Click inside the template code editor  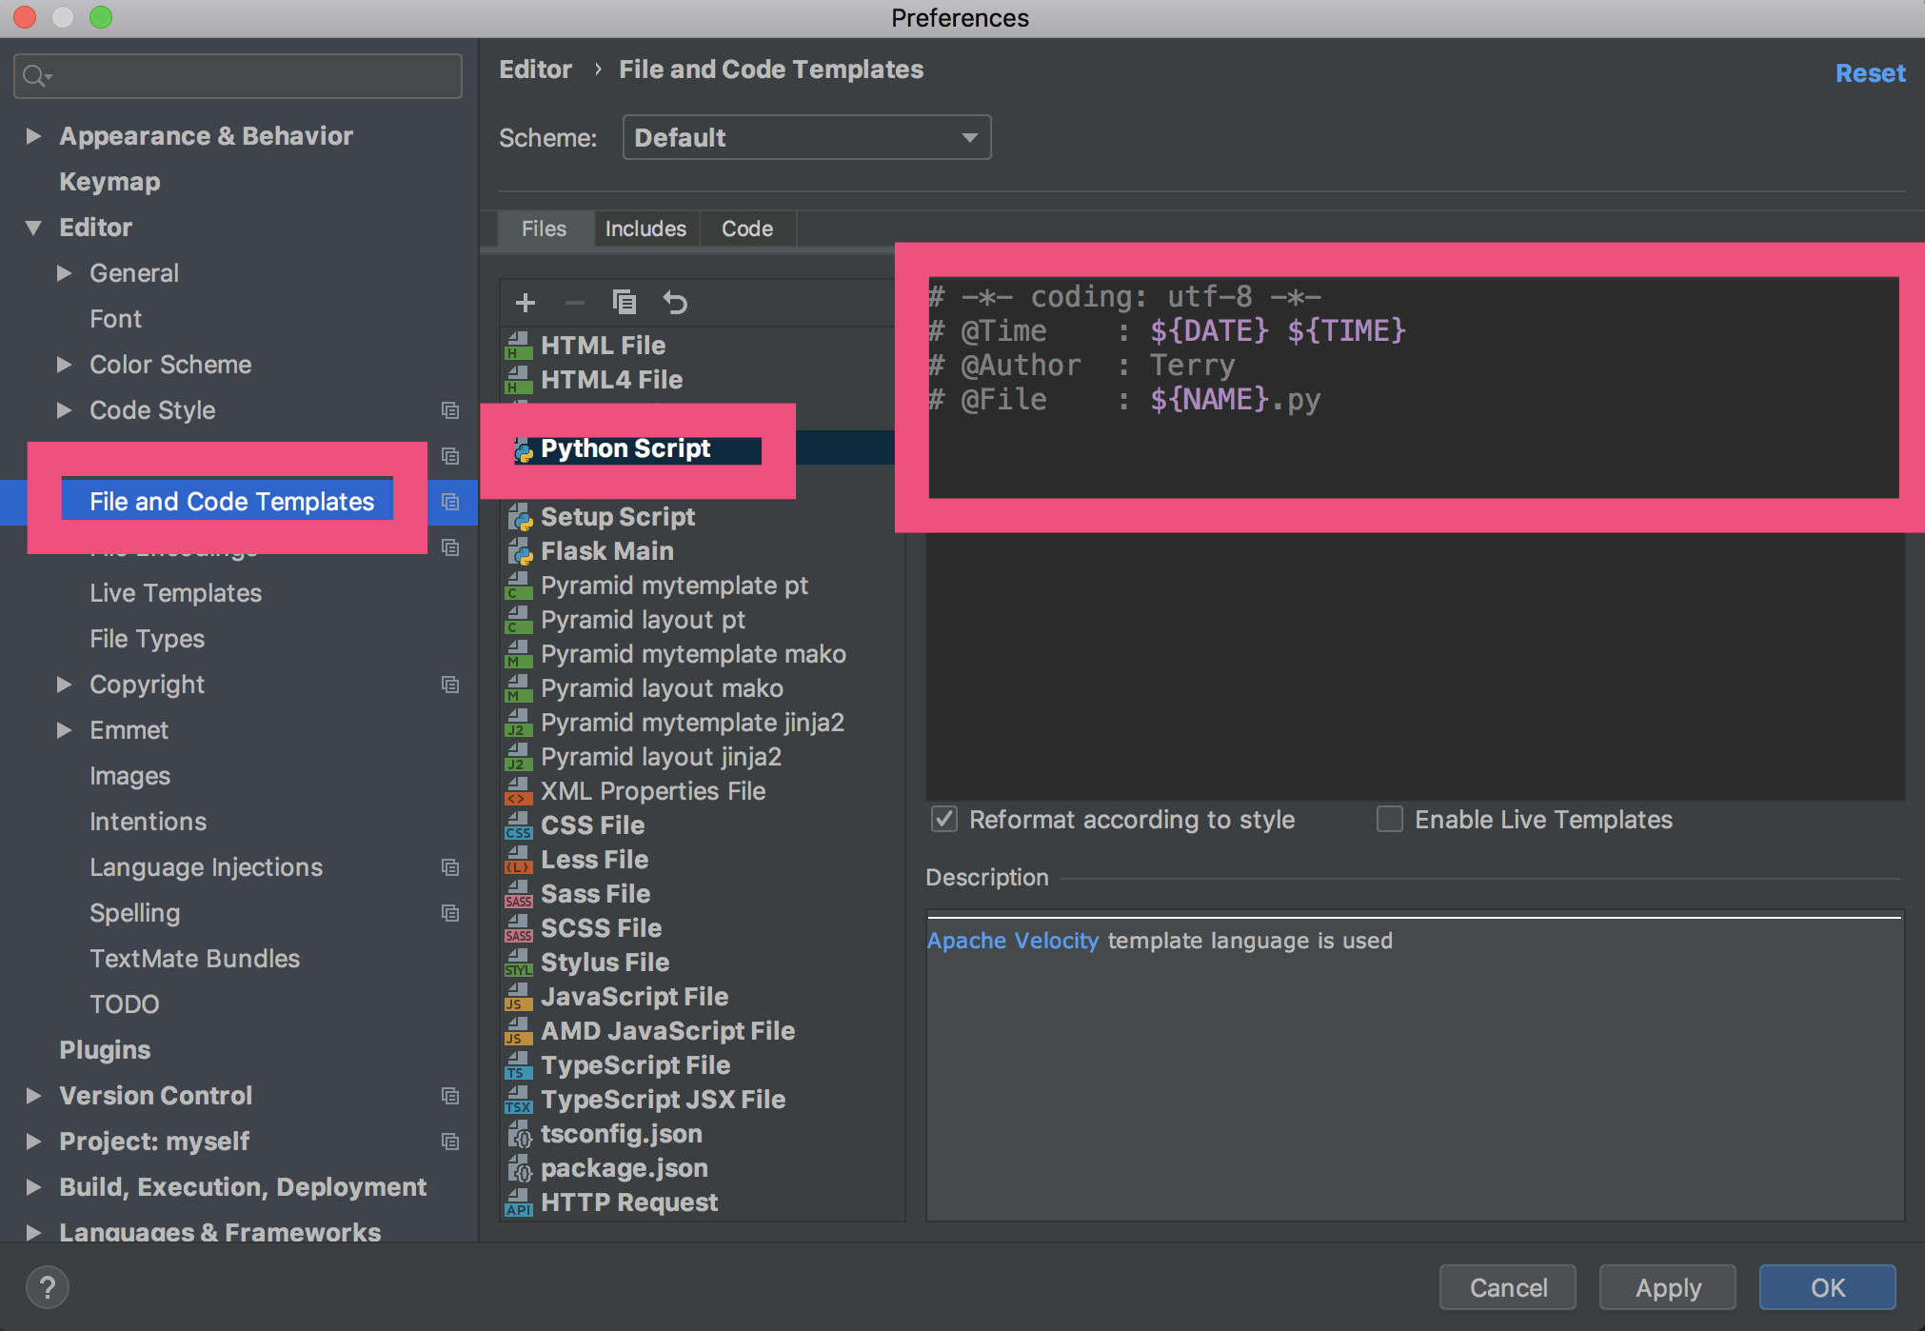tap(1415, 538)
